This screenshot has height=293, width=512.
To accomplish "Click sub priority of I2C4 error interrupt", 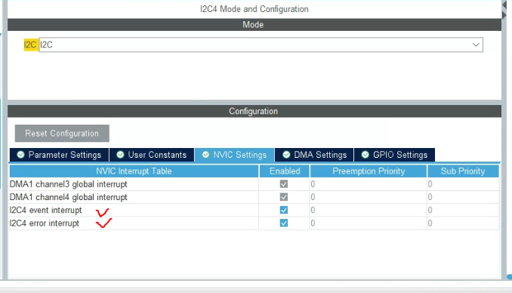I will [x=463, y=224].
